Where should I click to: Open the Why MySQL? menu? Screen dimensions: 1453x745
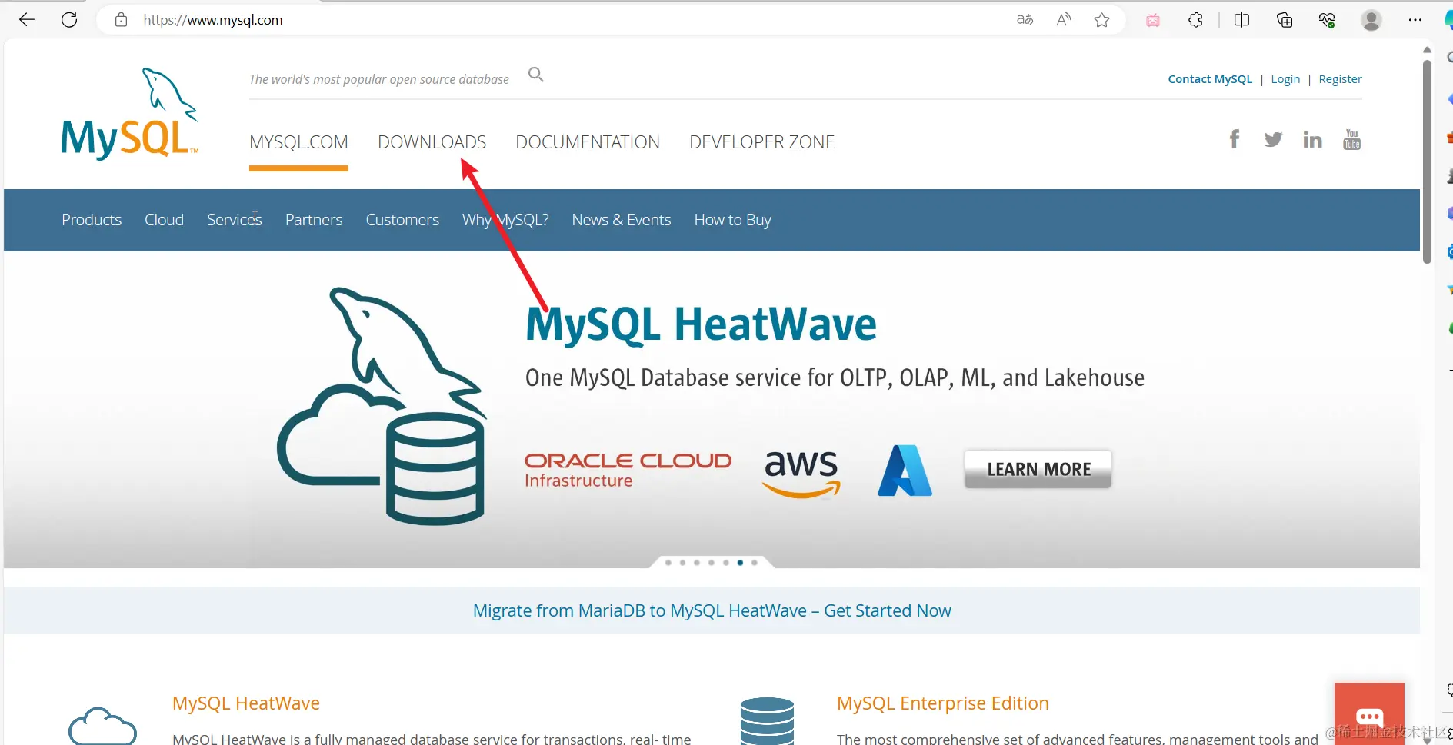point(505,220)
